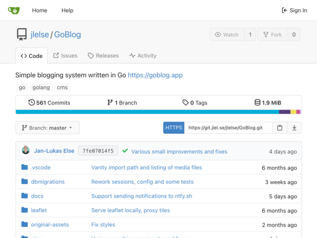The width and height of the screenshot is (317, 238).
Task: Click the original-assets folder icon
Action: 25,224
